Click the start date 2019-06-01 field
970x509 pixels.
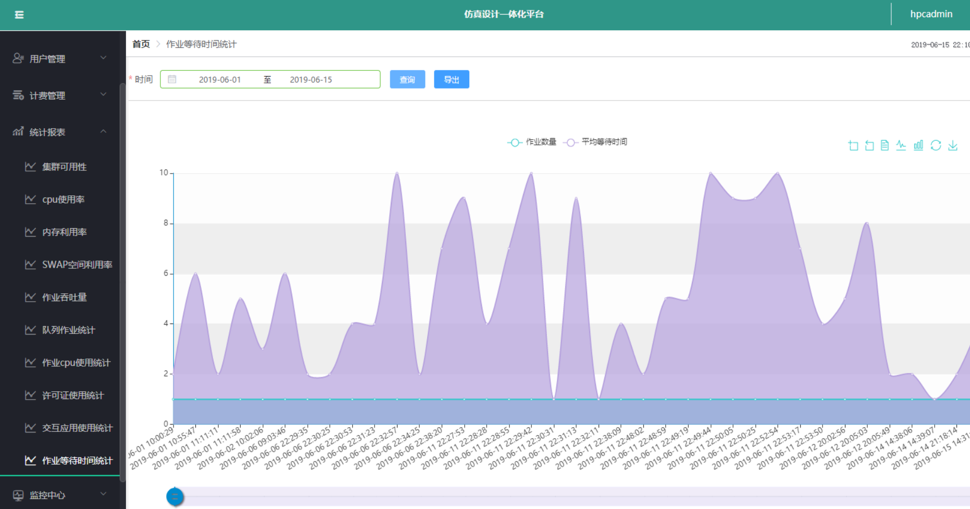pos(220,80)
